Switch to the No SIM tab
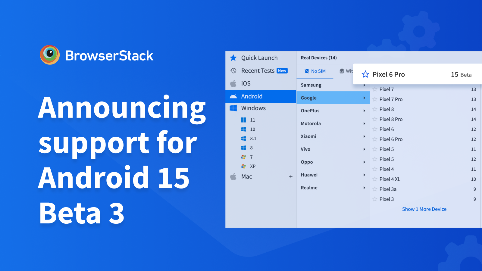The height and width of the screenshot is (271, 482). tap(315, 71)
